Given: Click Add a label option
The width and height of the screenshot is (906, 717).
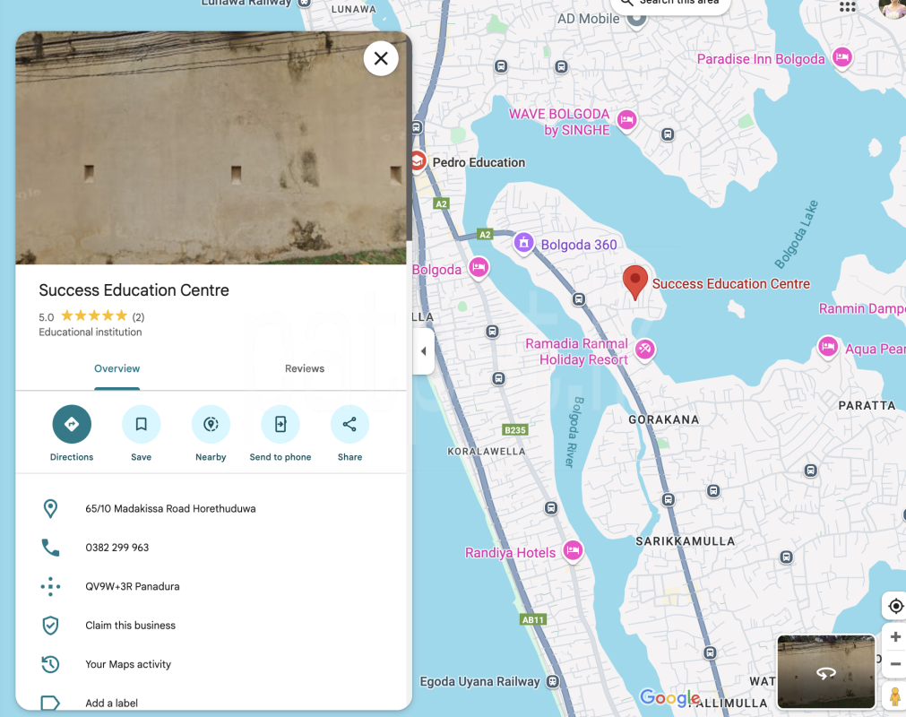Looking at the screenshot, I should click(111, 704).
